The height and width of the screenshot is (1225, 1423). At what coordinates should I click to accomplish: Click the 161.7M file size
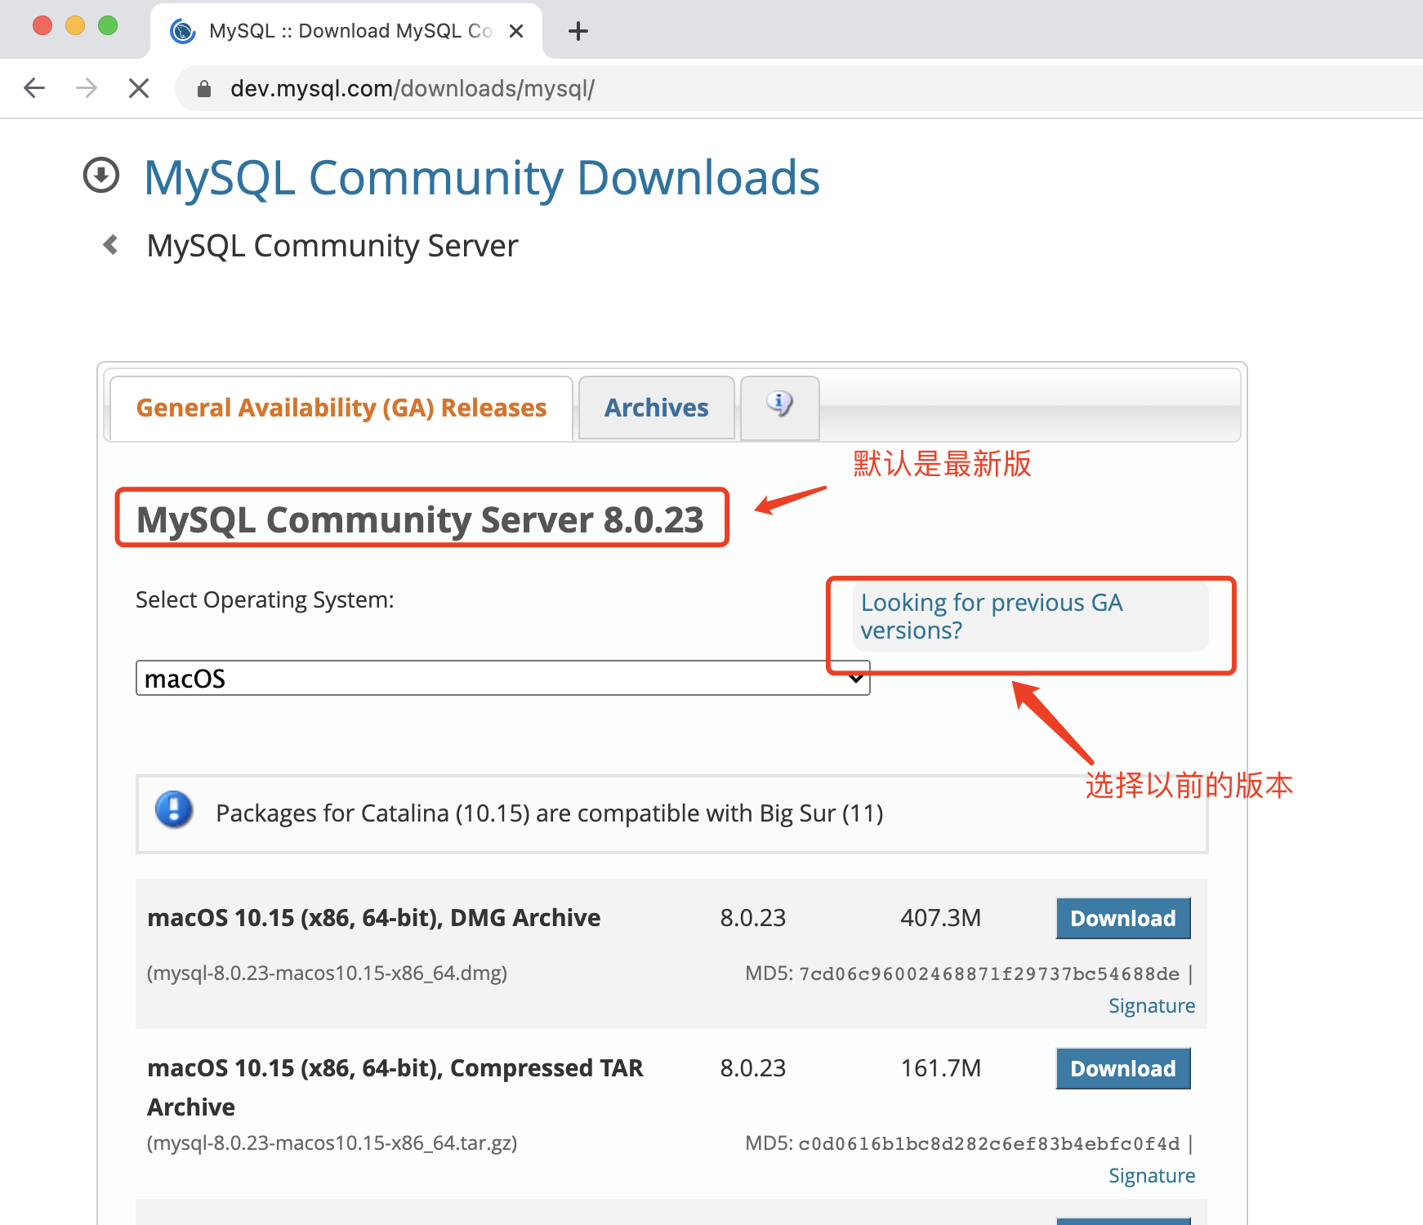tap(940, 1068)
